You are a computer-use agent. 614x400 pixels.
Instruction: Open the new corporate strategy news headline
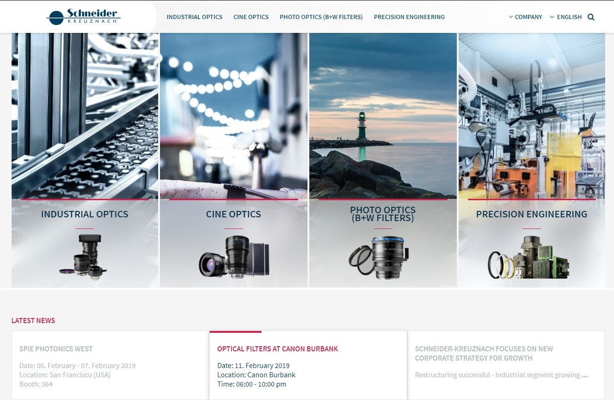click(x=484, y=354)
